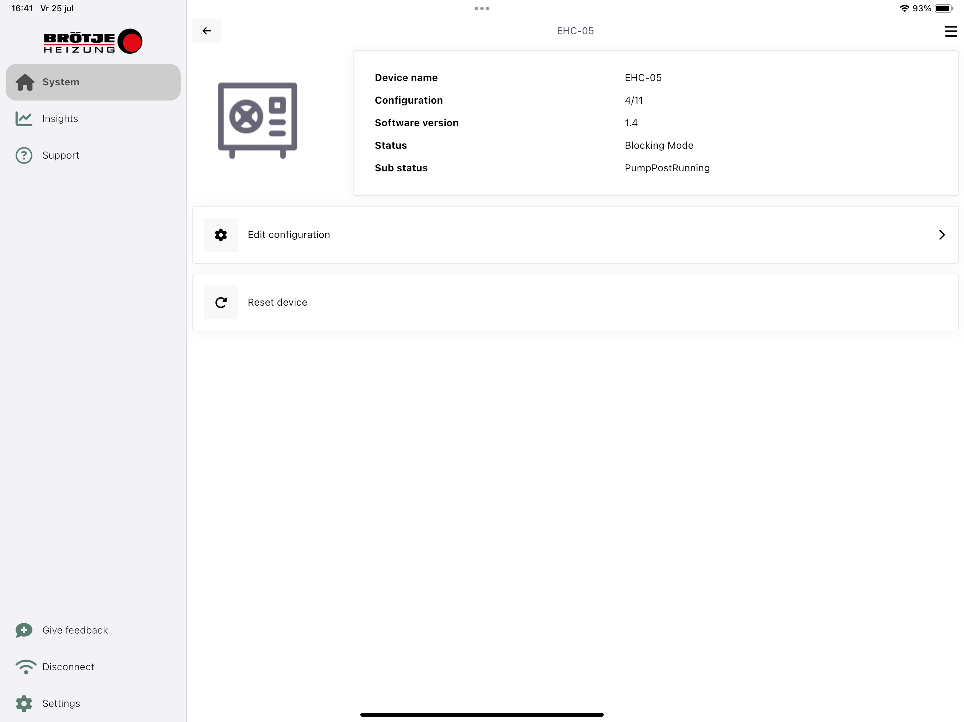
Task: Click the Software version value 1.4
Action: point(631,123)
